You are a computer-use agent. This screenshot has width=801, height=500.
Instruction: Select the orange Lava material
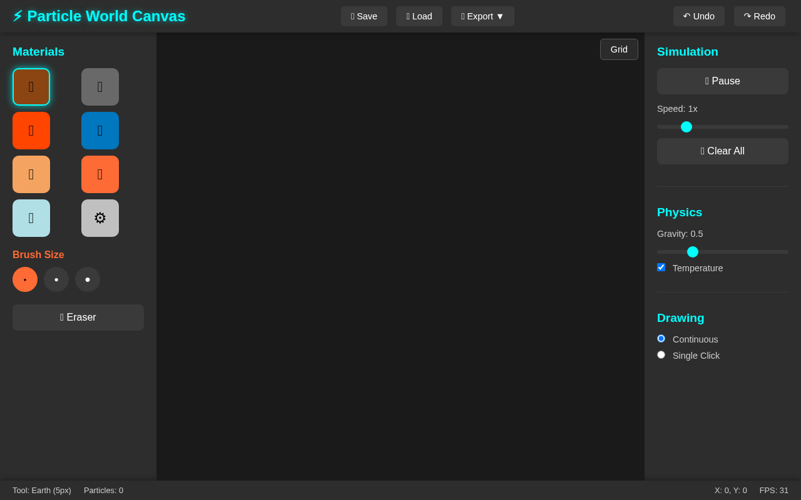[x=100, y=174]
